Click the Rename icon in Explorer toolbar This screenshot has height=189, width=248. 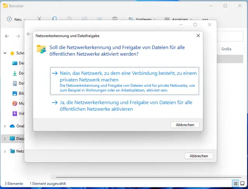pyautogui.click(x=84, y=19)
